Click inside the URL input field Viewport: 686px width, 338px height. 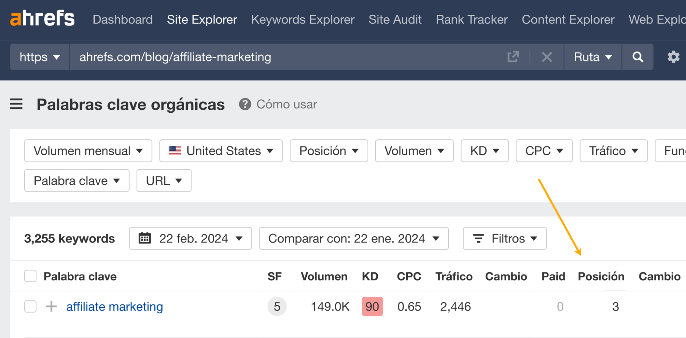tap(240, 57)
